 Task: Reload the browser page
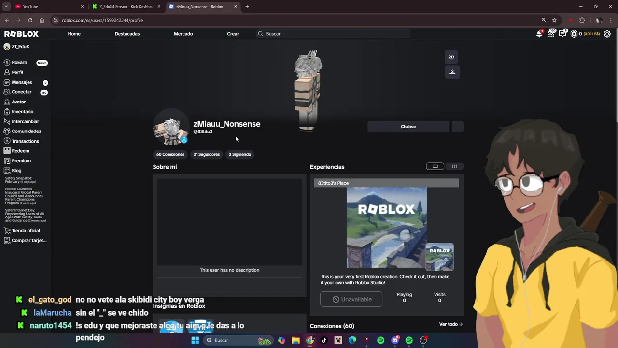click(30, 20)
